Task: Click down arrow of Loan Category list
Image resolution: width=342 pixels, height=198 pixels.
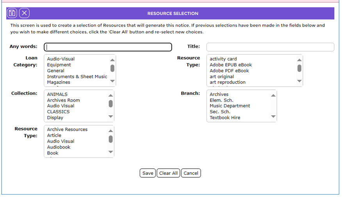Action: [112, 81]
